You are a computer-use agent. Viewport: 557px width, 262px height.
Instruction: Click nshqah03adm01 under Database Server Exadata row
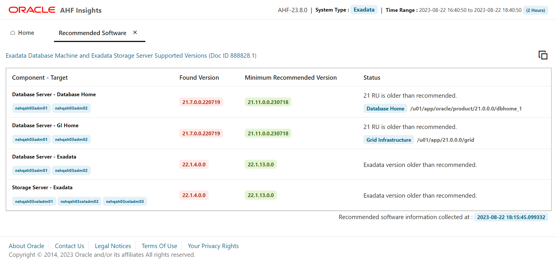click(31, 170)
